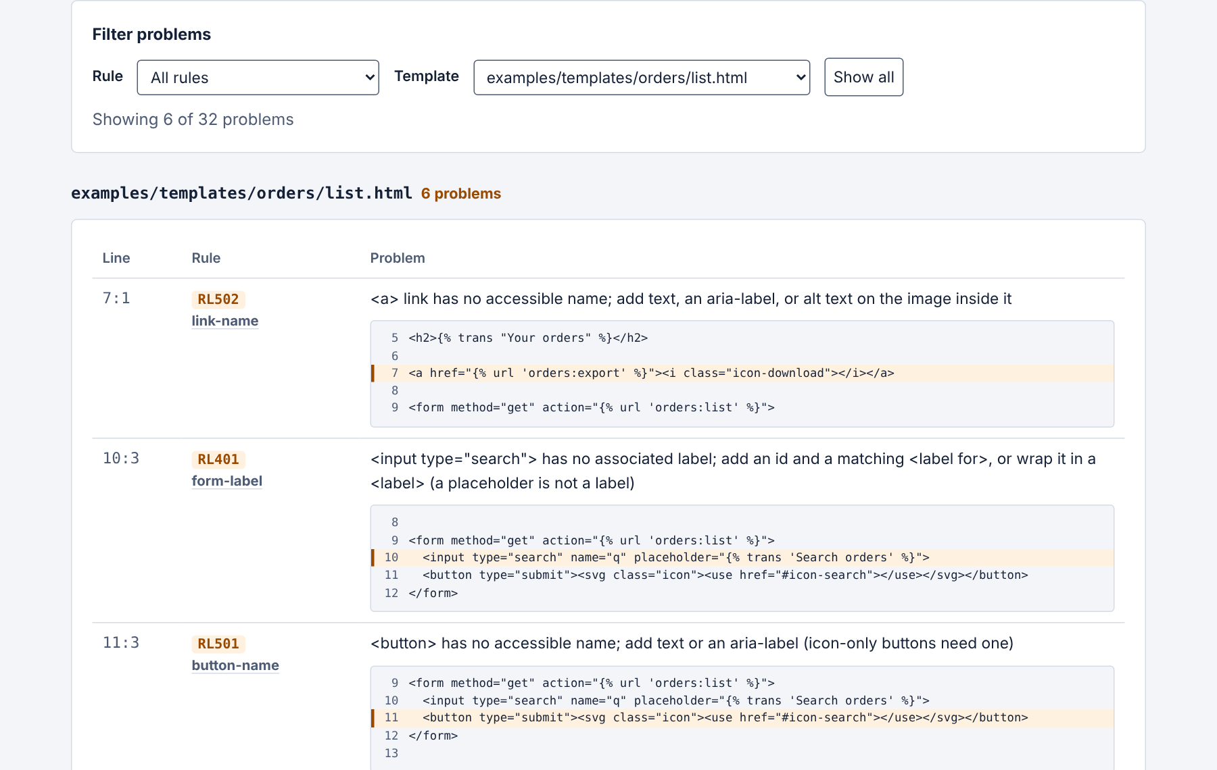Click the 'has no associated label' problem message
The image size is (1217, 770).
coord(733,471)
